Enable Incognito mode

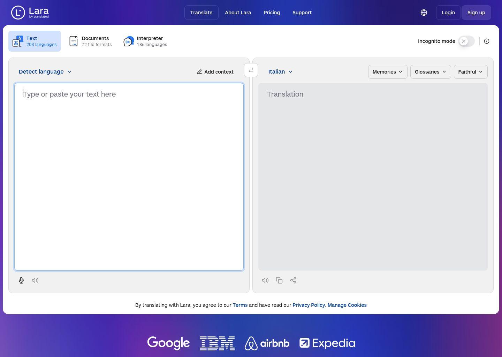[466, 41]
